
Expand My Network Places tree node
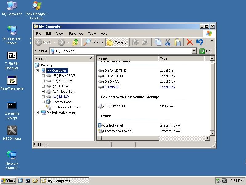coord(37,112)
